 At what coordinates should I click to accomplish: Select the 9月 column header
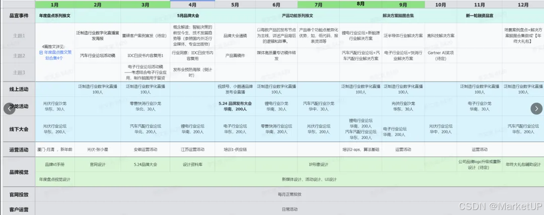coord(403,5)
